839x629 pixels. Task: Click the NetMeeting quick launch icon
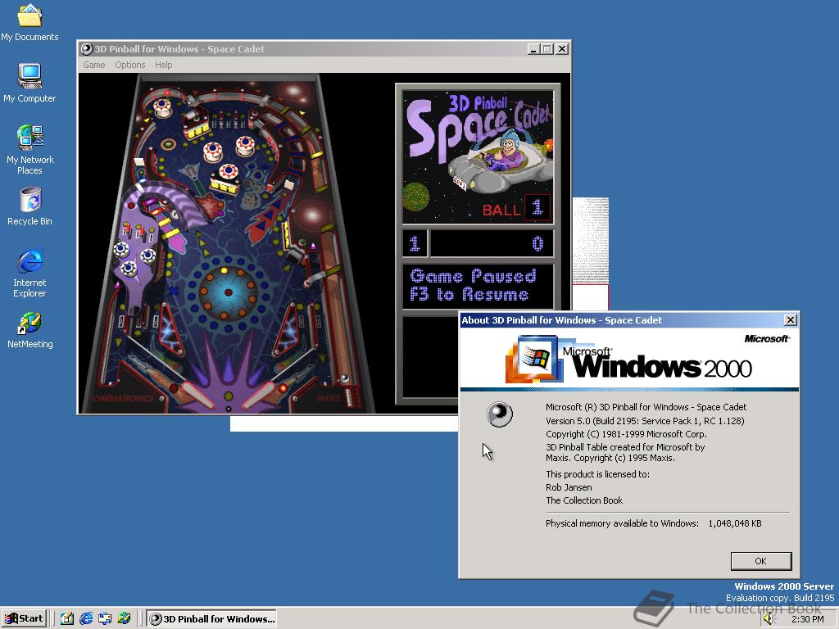coord(125,618)
